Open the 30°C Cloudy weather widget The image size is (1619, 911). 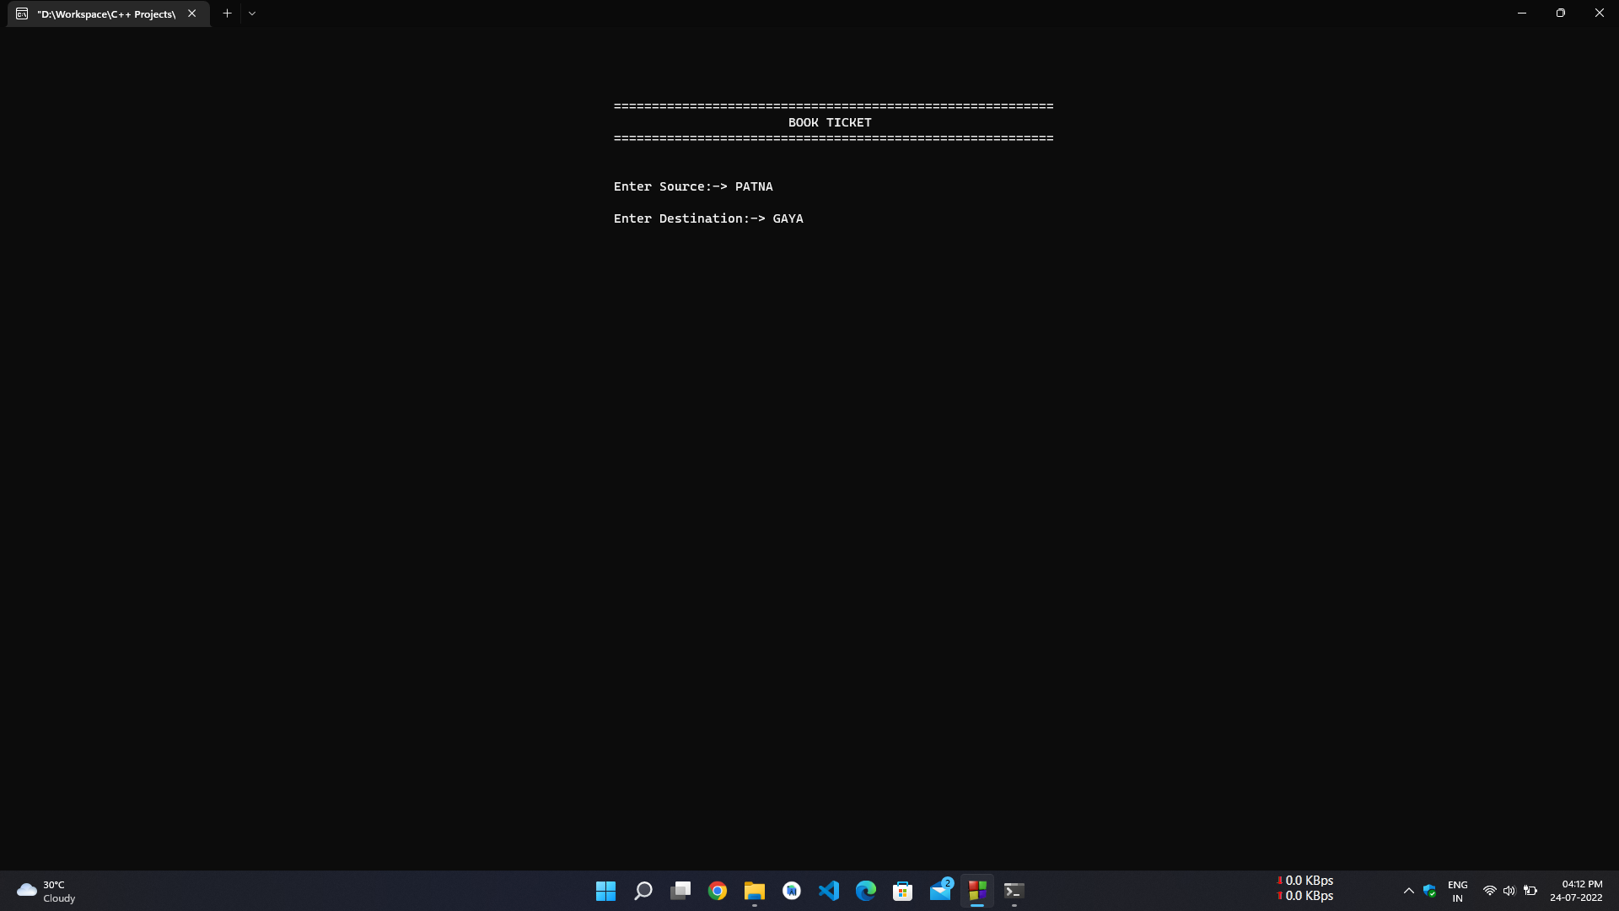coord(46,891)
